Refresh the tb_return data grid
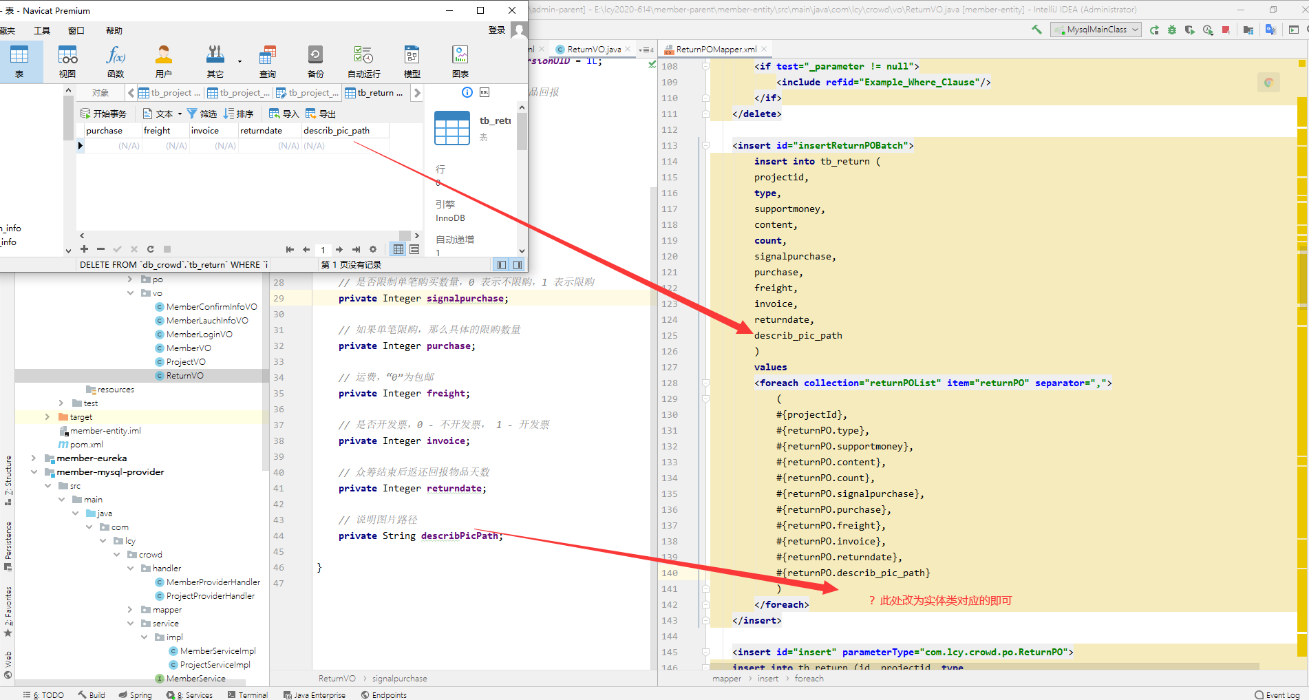This screenshot has width=1309, height=700. [150, 249]
